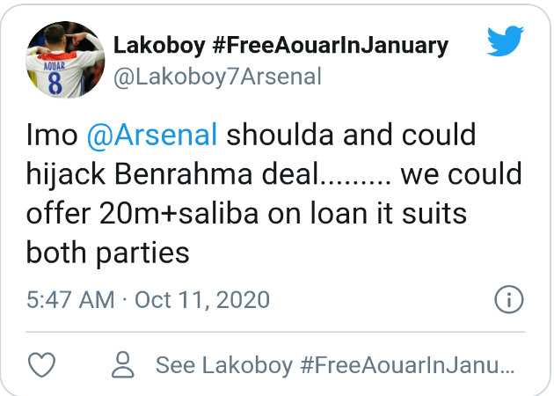Click the phrase "both parties"
Viewport: 554px width, 396px height.
click(108, 253)
